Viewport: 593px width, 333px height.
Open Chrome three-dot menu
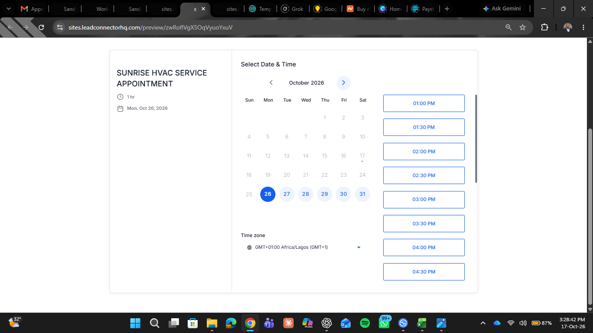(583, 27)
